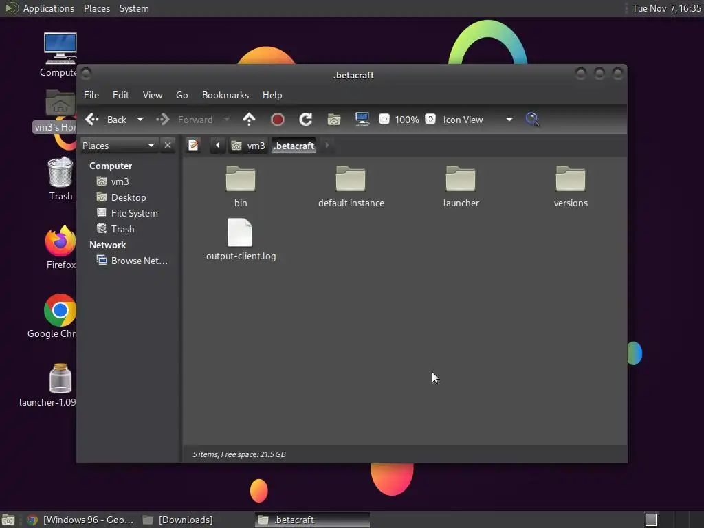This screenshot has height=528, width=704.
Task: Click the status bar free space text
Action: click(x=239, y=454)
